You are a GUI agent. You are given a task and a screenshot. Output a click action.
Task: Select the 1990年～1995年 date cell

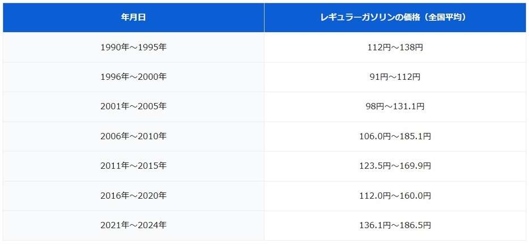tap(134, 48)
